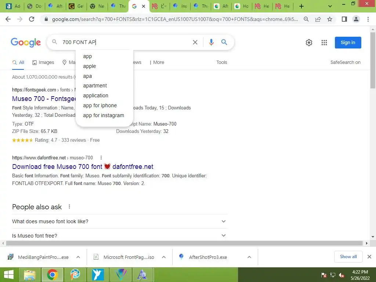
Task: Submit search with blue magnifier
Action: coord(224,42)
